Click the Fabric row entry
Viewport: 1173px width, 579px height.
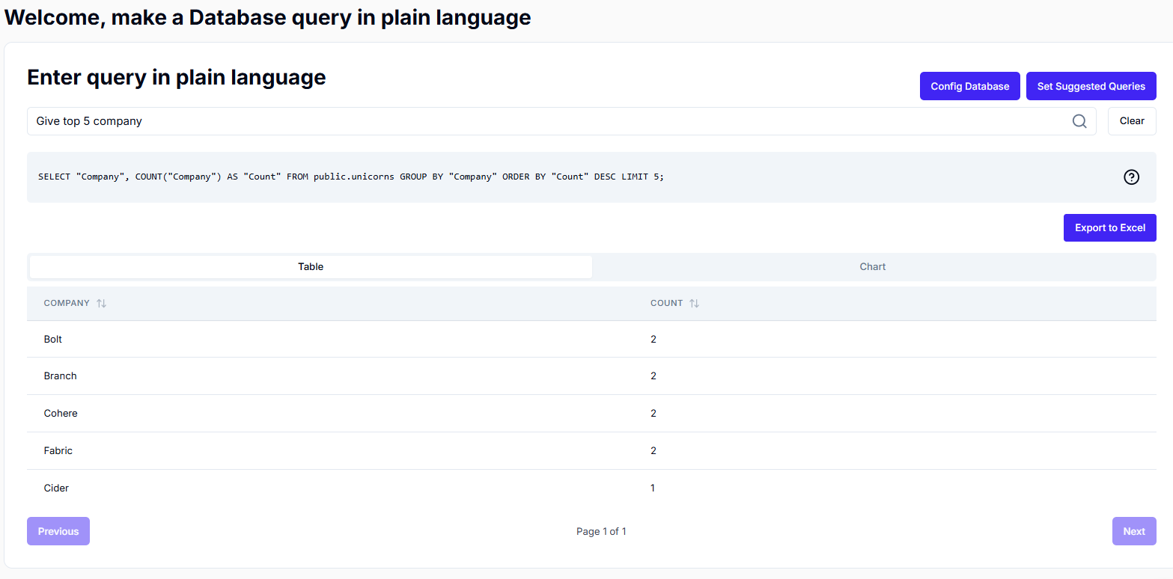(x=58, y=451)
